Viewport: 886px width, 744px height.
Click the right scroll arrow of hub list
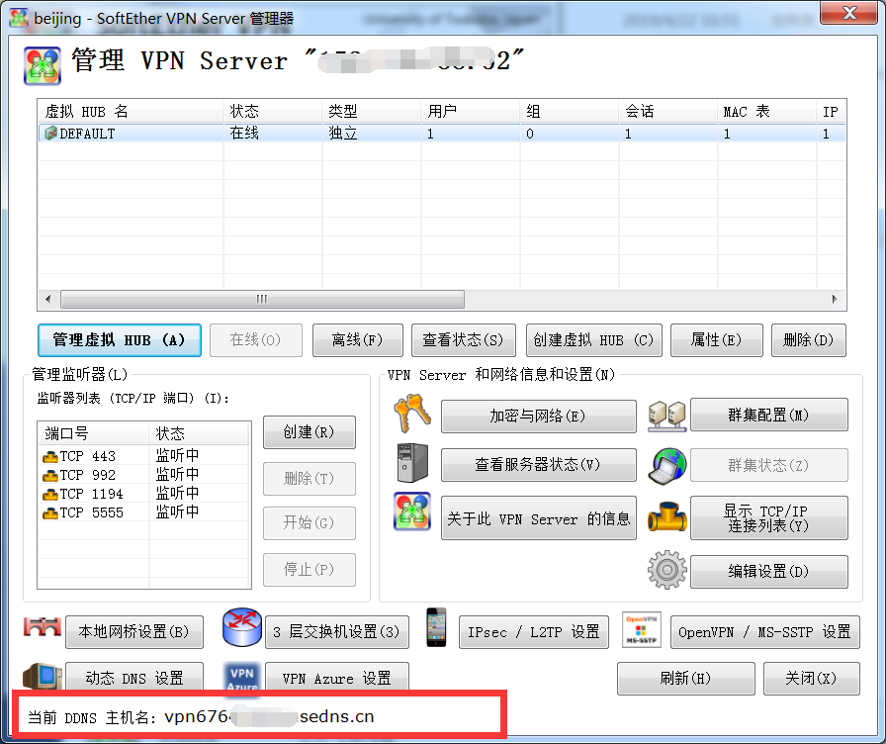coord(838,299)
